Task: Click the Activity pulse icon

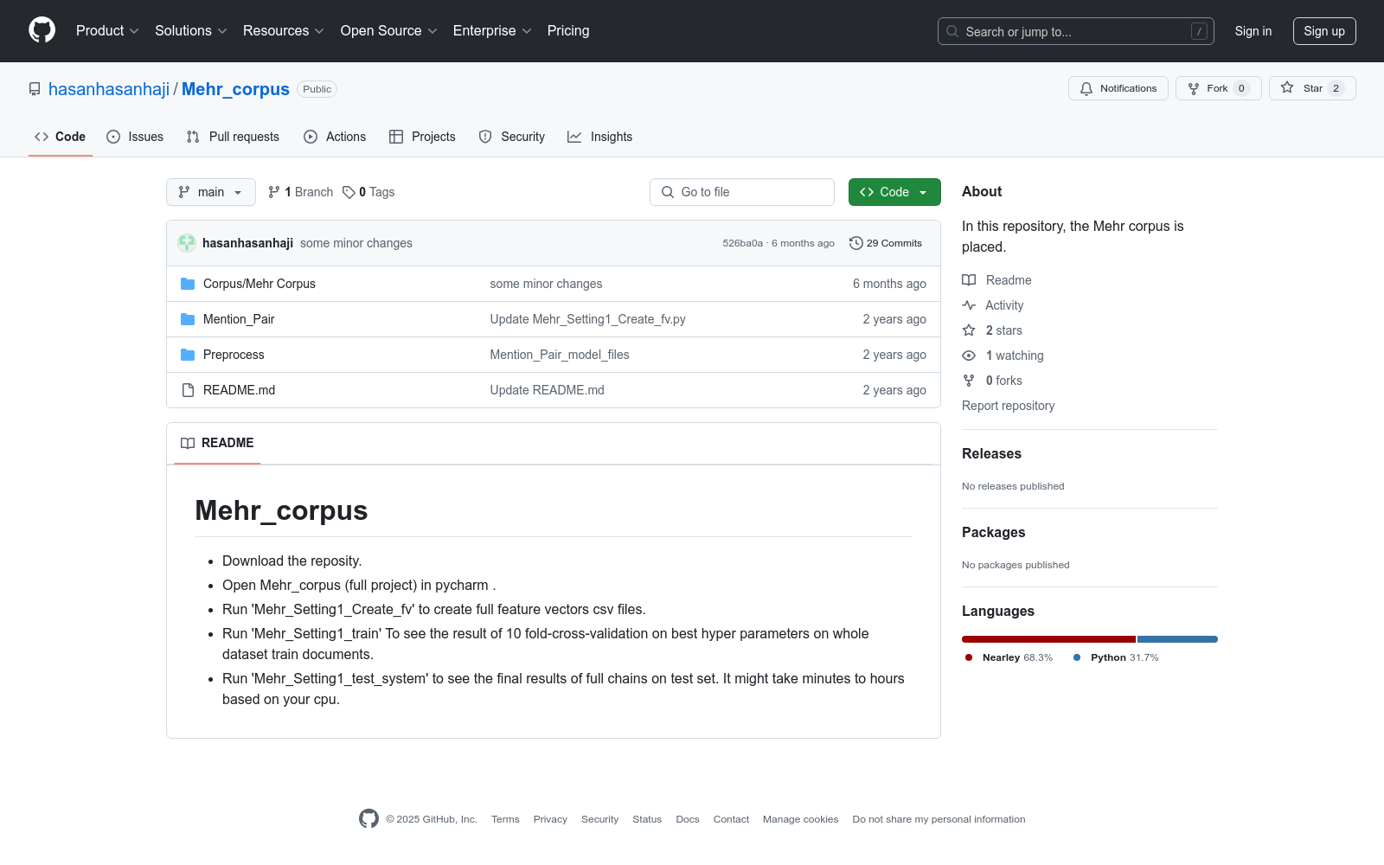Action: point(969,305)
